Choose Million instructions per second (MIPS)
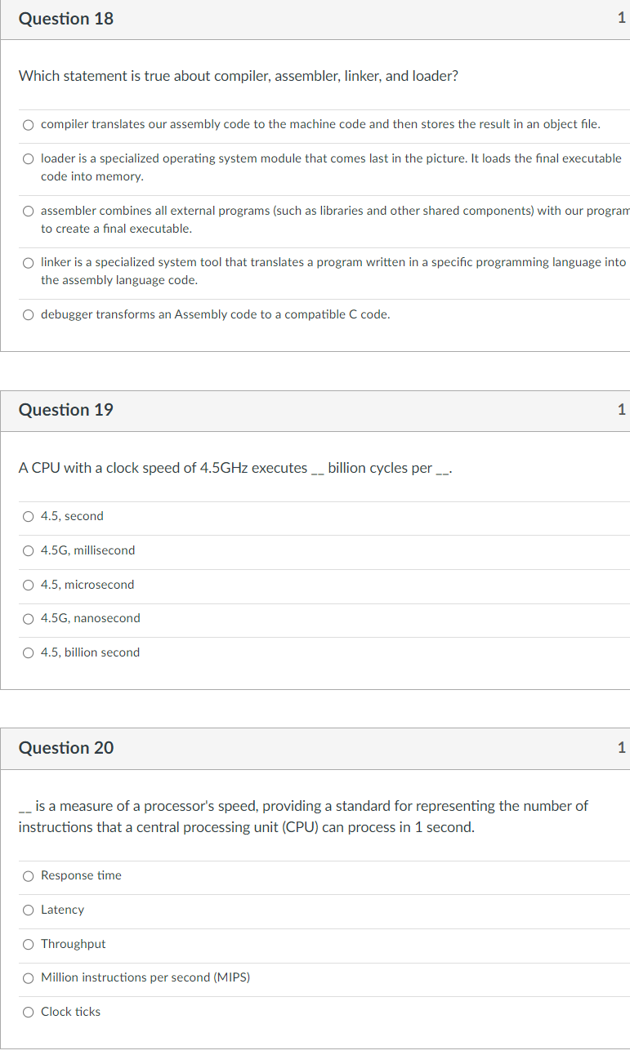The height and width of the screenshot is (1055, 630). pos(28,977)
